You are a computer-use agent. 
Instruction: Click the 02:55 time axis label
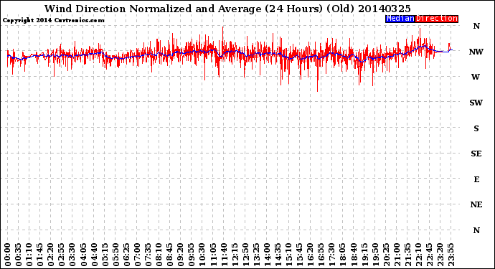(x=62, y=255)
